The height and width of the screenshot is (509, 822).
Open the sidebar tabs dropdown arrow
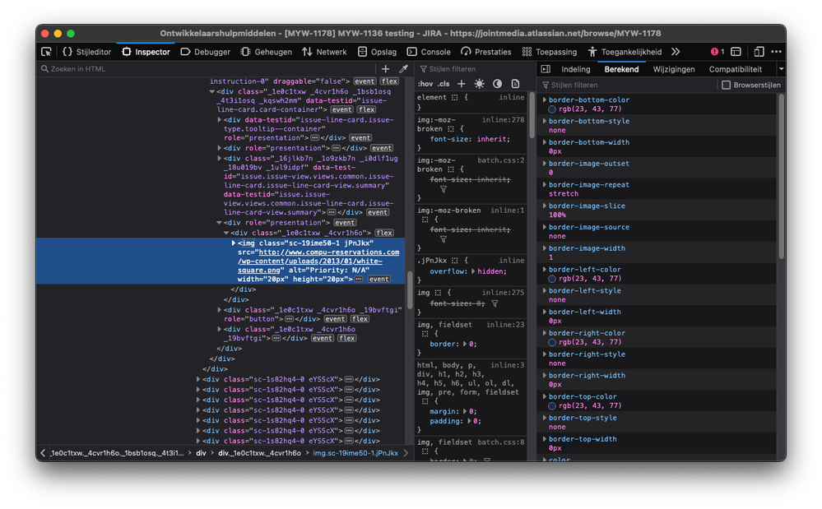(781, 69)
